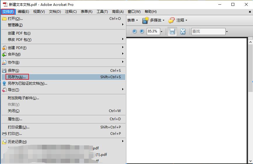The width and height of the screenshot is (253, 164).
Task: Expand the 合并(M) submenu arrow
Action: coord(123,54)
